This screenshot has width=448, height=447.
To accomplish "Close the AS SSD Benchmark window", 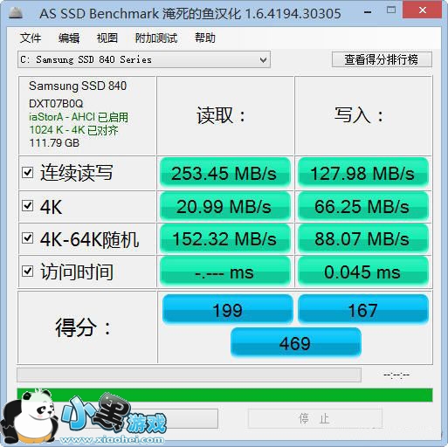I will coord(423,10).
